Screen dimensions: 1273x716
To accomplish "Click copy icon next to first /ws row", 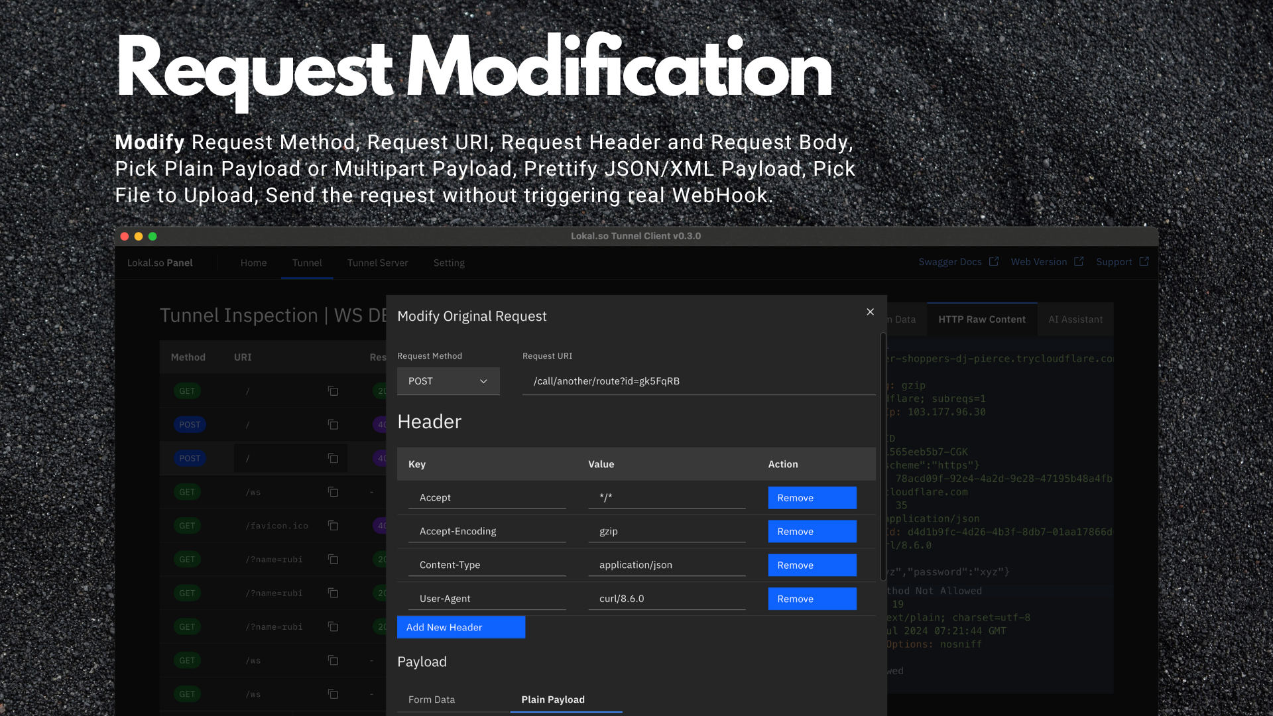I will (333, 492).
